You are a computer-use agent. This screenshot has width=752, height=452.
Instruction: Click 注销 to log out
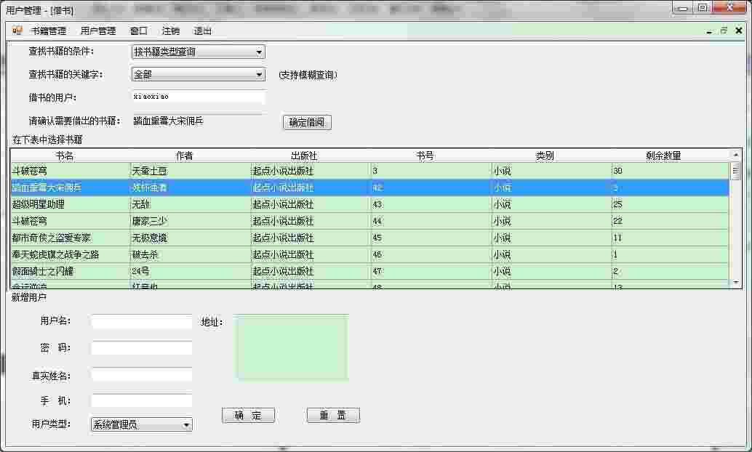pos(170,31)
